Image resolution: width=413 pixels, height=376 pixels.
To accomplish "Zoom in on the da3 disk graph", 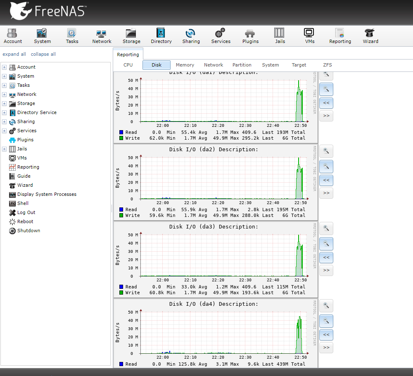I will tap(326, 228).
